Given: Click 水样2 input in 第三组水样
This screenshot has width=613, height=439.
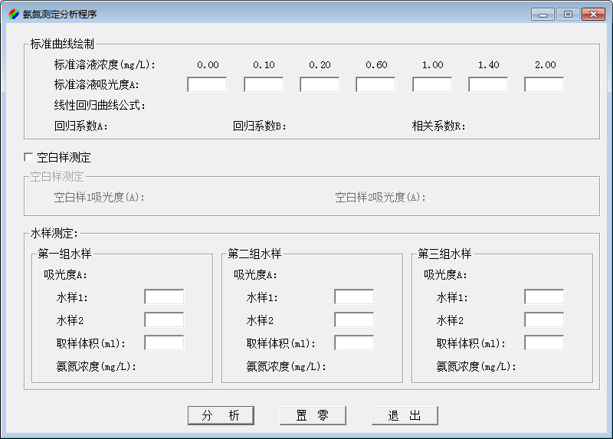Looking at the screenshot, I should tap(544, 320).
